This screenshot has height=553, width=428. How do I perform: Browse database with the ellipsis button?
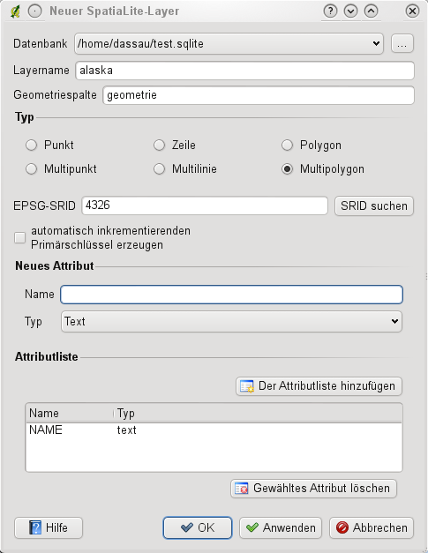pos(402,44)
